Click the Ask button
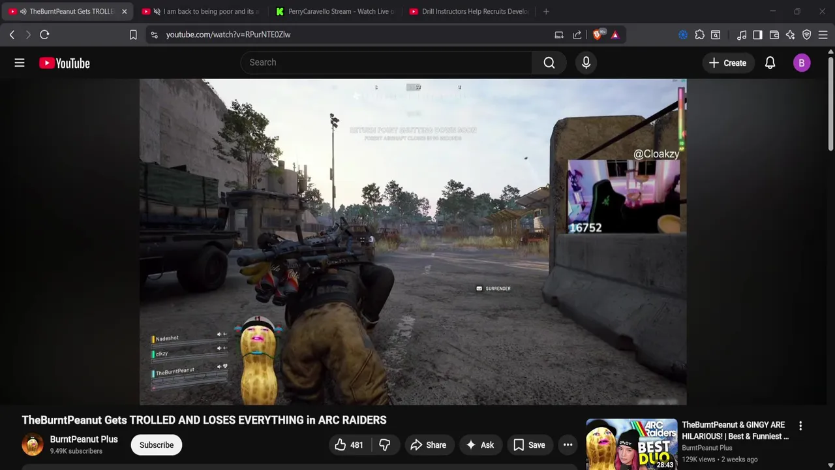This screenshot has height=470, width=835. pyautogui.click(x=479, y=445)
